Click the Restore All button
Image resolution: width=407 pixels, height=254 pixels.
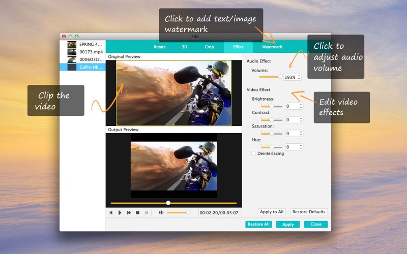pos(258,224)
